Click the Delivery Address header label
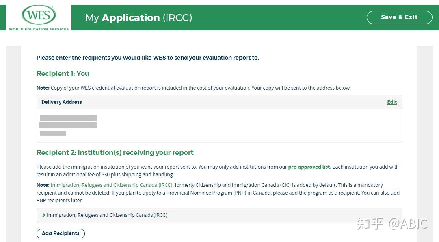The image size is (439, 242). (62, 102)
